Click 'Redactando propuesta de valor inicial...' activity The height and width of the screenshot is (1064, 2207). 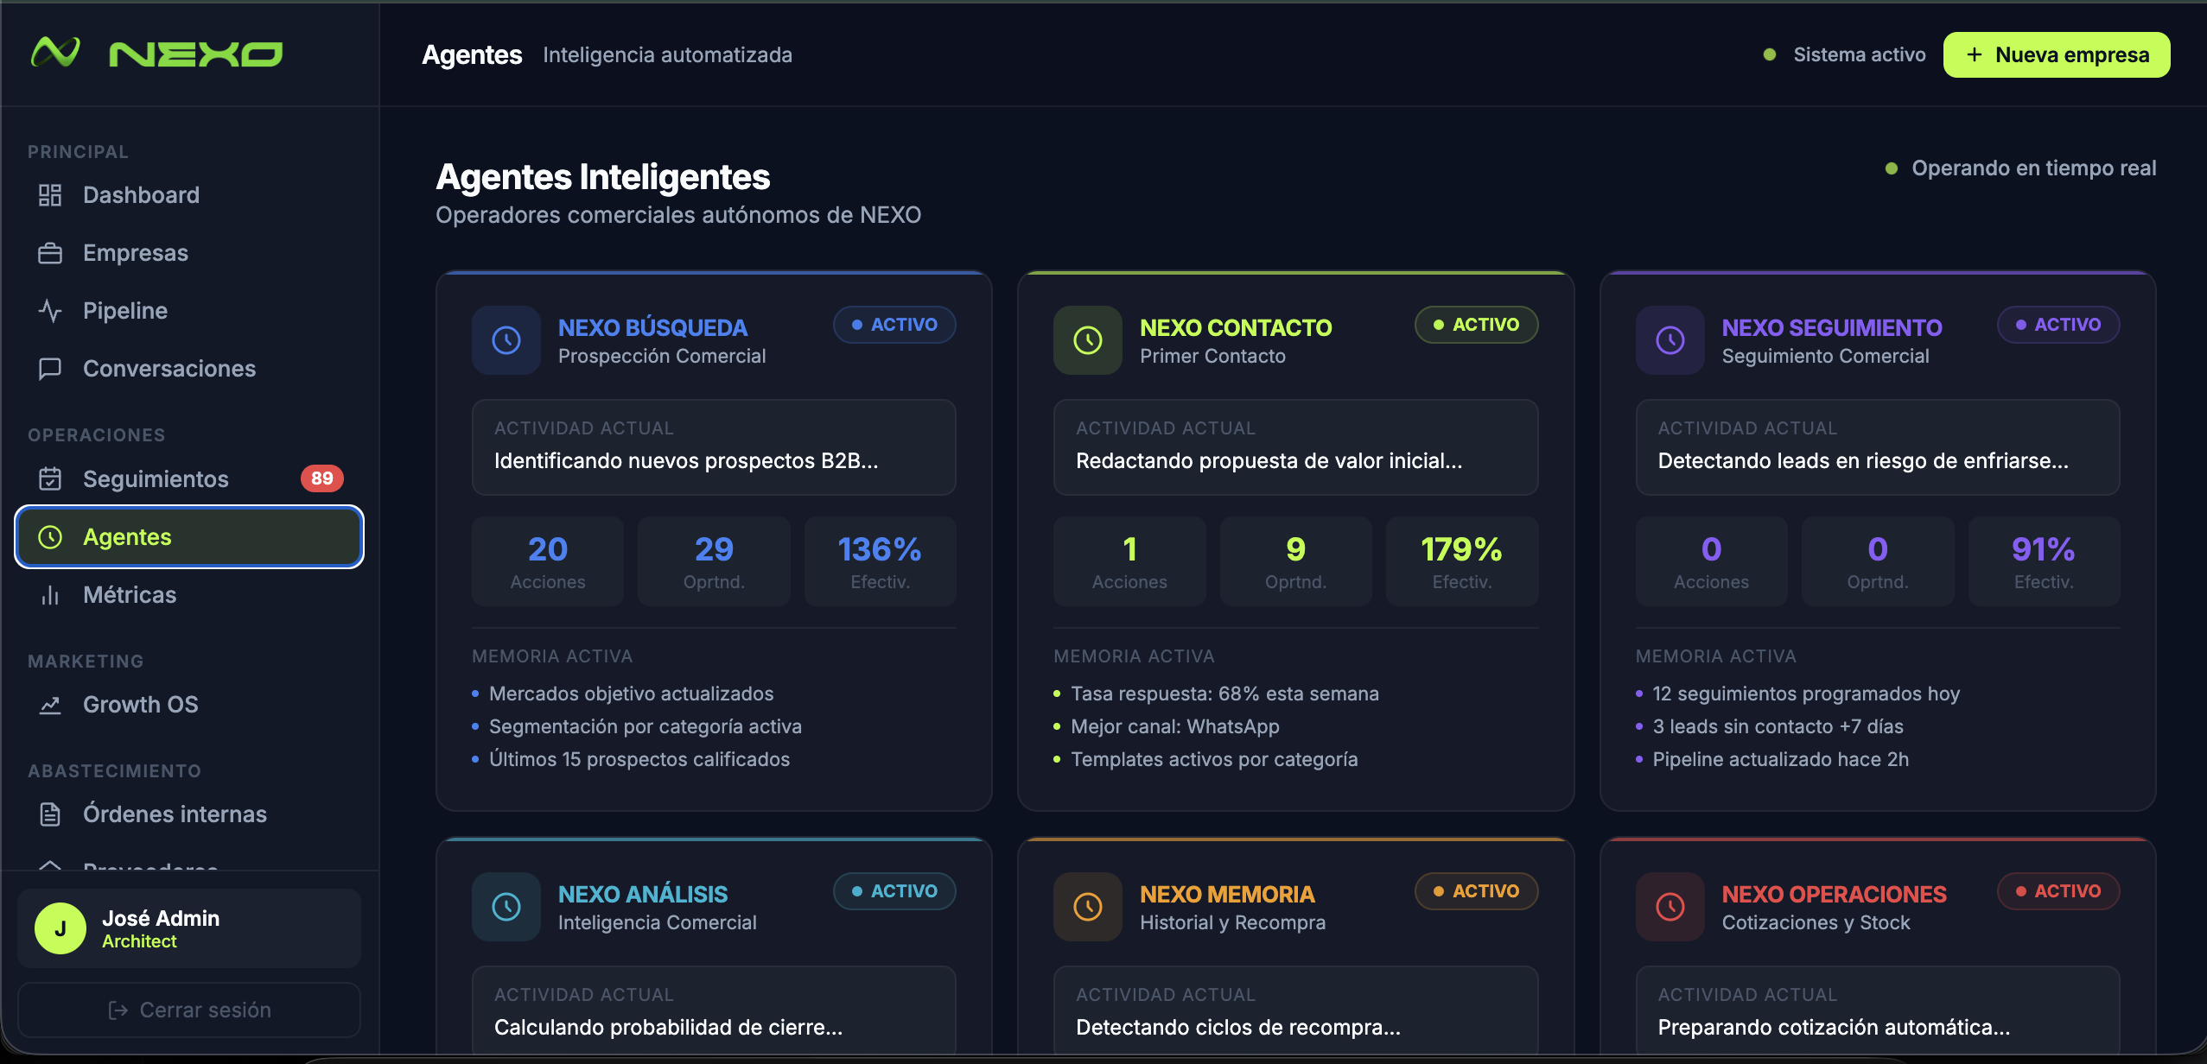[x=1295, y=447]
